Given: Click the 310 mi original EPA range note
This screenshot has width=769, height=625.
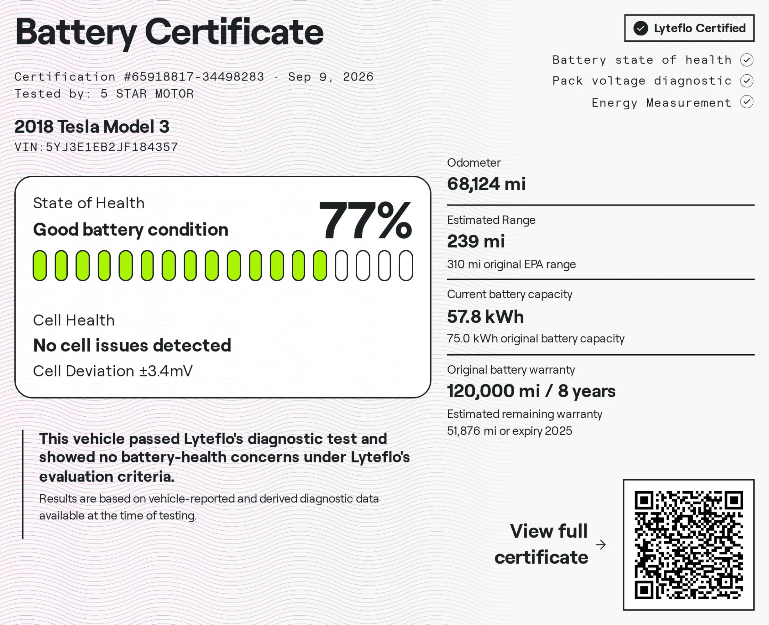Looking at the screenshot, I should tap(512, 265).
